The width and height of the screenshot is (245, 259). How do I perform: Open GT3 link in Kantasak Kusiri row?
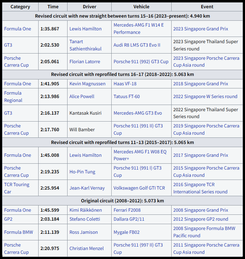tap(8, 113)
